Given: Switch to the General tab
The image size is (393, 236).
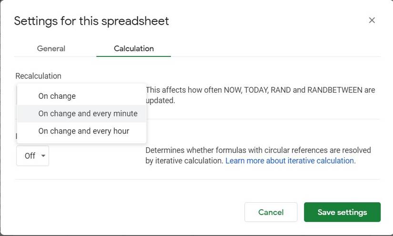Looking at the screenshot, I should 51,48.
